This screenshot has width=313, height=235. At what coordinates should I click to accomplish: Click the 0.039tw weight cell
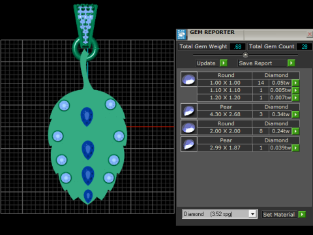(x=280, y=148)
